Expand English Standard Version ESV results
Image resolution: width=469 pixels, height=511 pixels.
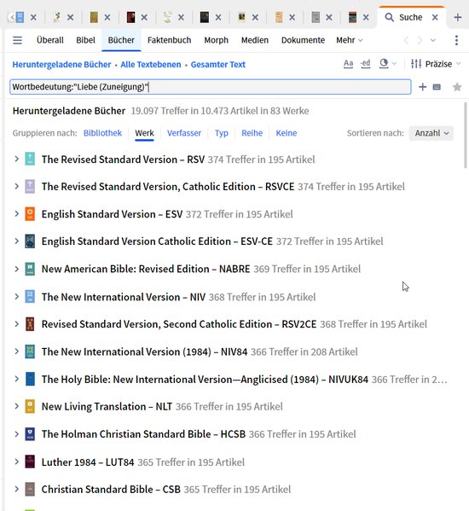coord(16,214)
